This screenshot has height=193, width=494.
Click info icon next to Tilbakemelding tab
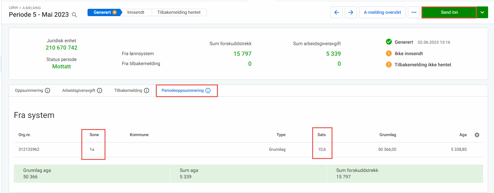(147, 91)
